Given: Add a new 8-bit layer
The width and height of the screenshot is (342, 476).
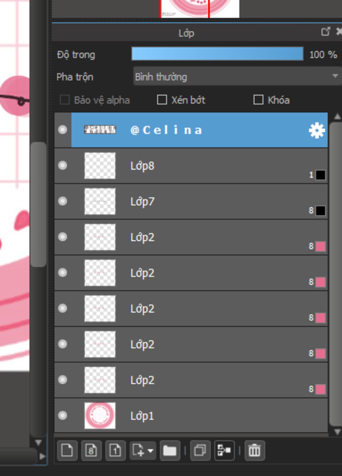Looking at the screenshot, I should coord(91,450).
